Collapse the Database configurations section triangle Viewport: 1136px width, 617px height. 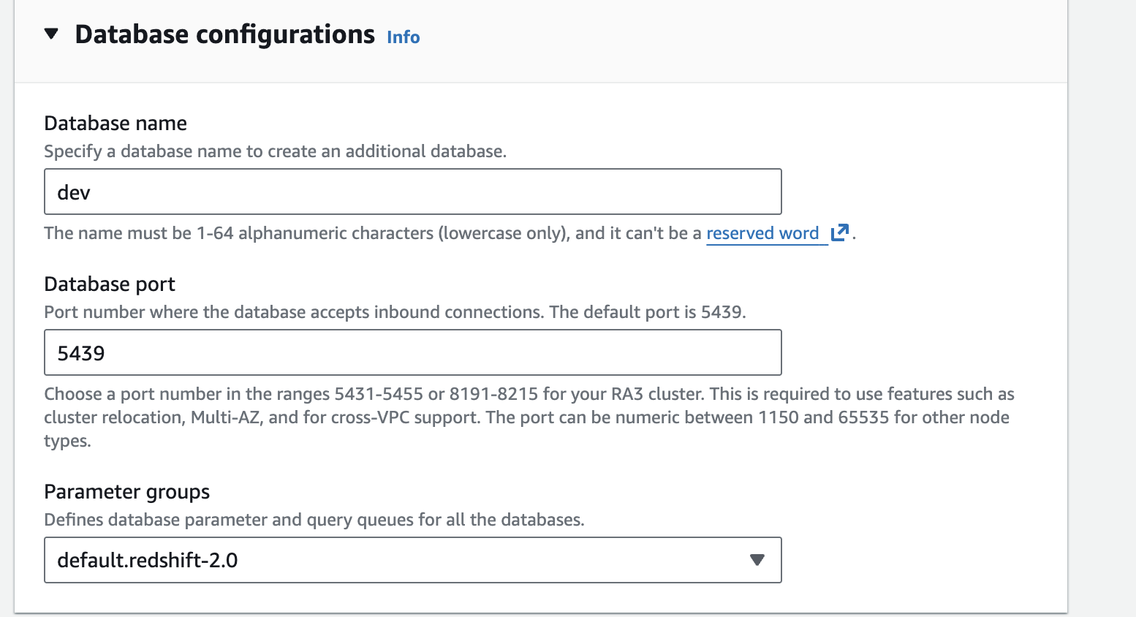coord(51,34)
